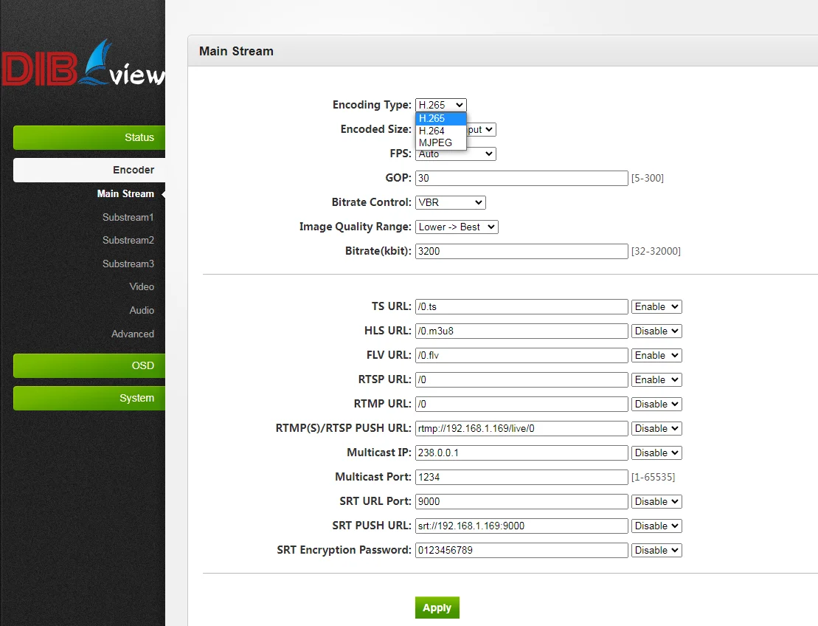
Task: Go to the Audio settings page
Action: 142,310
